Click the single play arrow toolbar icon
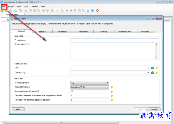The width and height of the screenshot is (174, 124). pos(67,11)
